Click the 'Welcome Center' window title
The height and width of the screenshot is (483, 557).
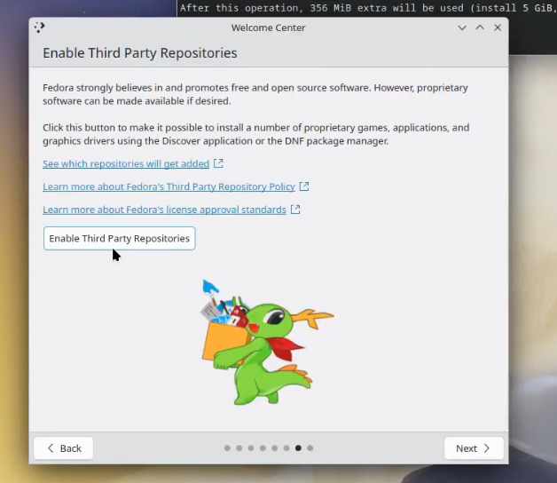point(268,28)
